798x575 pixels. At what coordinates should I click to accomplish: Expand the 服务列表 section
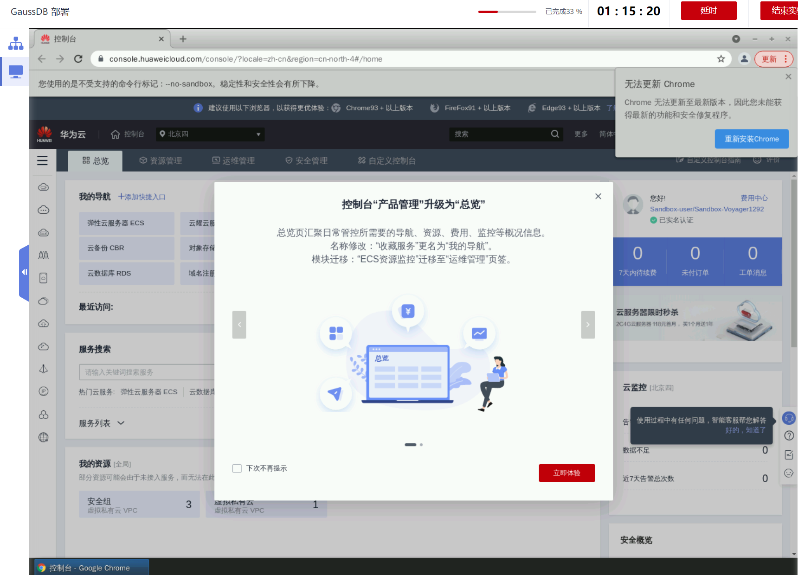coord(102,423)
